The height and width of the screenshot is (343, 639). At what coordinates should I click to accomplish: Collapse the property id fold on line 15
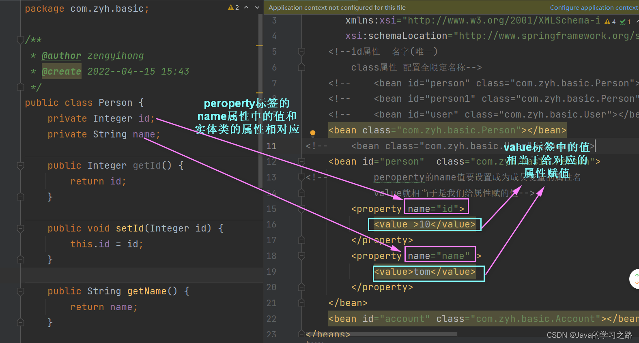click(301, 209)
